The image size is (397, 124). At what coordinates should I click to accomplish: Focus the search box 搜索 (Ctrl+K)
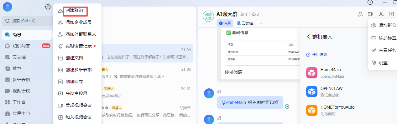pyautogui.click(x=27, y=21)
